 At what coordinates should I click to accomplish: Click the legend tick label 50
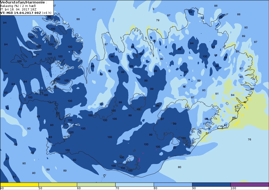(x=40, y=188)
